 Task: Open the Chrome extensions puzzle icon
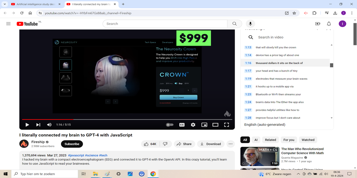[x=314, y=13]
